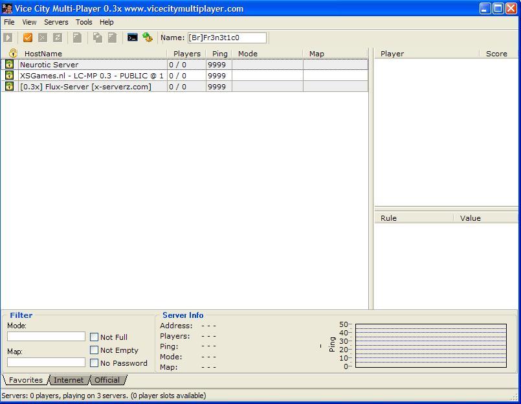Click the lock icon of Neurotic Server row
This screenshot has width=521, height=404.
click(9, 64)
